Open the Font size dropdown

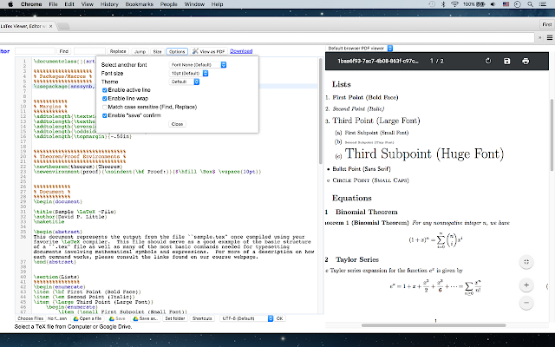tap(189, 73)
